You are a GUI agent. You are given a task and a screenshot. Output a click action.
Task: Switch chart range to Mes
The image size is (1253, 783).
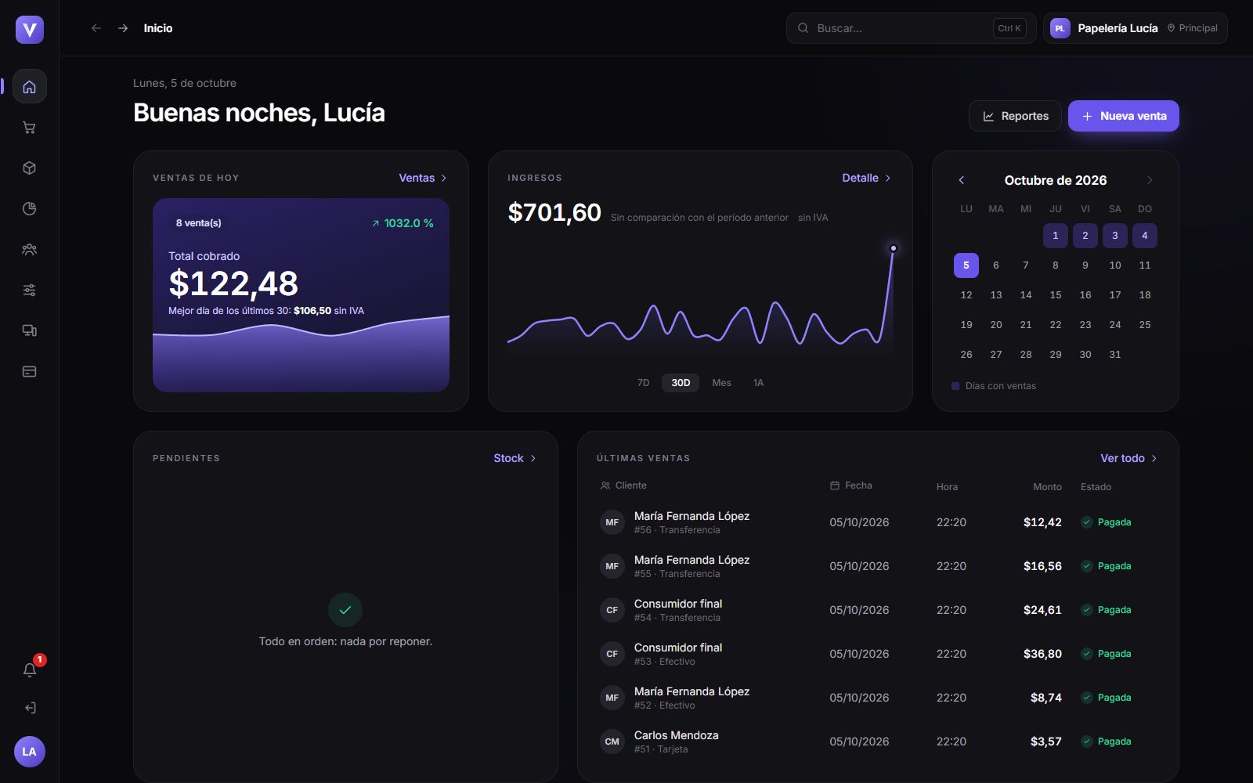[x=721, y=383]
